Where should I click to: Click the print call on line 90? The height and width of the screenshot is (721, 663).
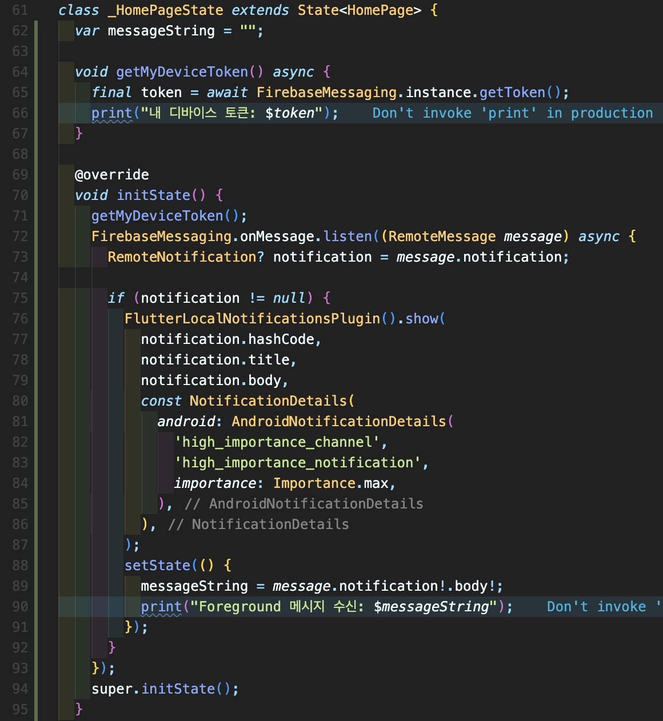click(x=161, y=607)
